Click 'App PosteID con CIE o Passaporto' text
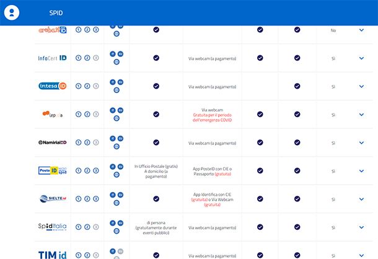378x259 pixels. [212, 171]
